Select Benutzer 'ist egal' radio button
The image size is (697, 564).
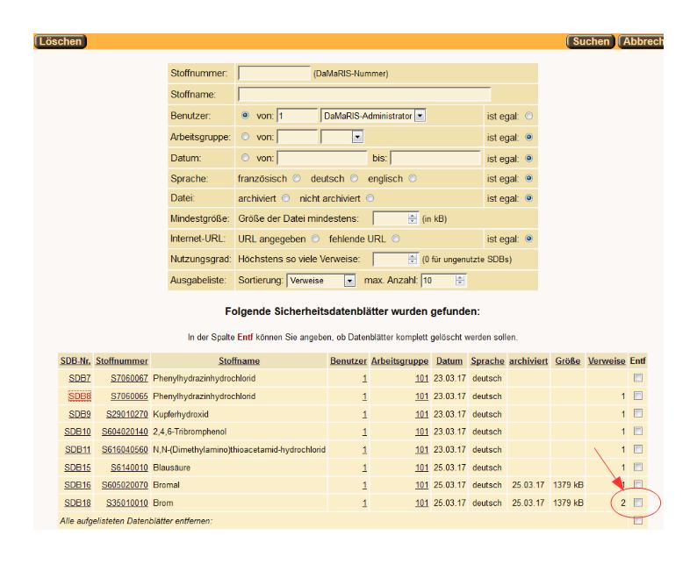click(528, 116)
